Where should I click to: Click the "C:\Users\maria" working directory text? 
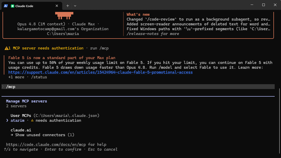click(x=63, y=34)
